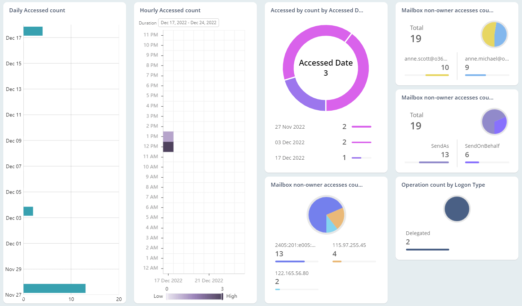
Task: Click the Dec 03 bar in Daily chart
Action: click(x=28, y=211)
